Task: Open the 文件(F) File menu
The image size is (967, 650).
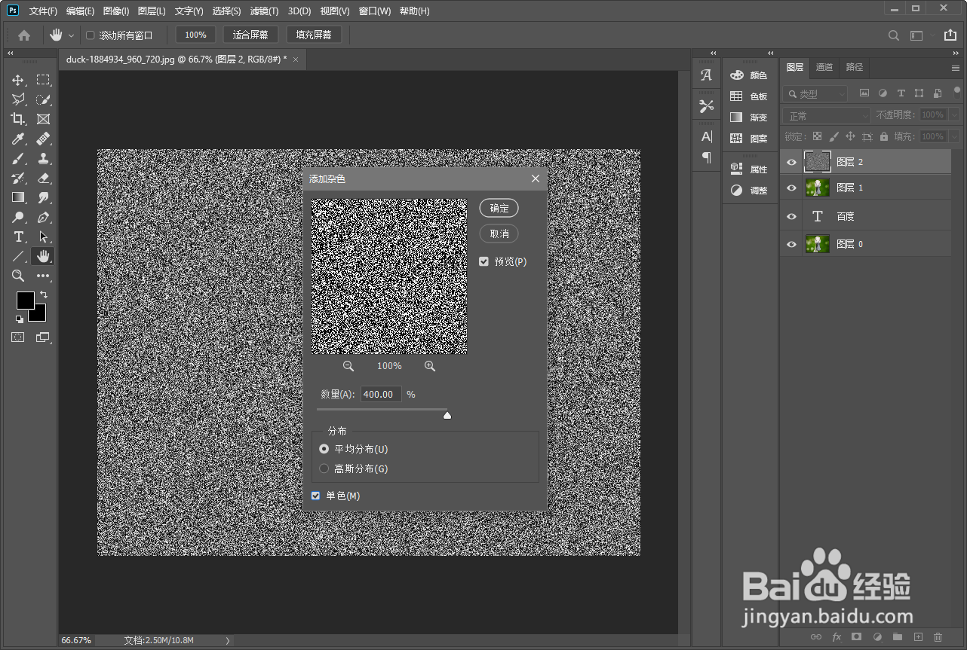Action: [43, 11]
